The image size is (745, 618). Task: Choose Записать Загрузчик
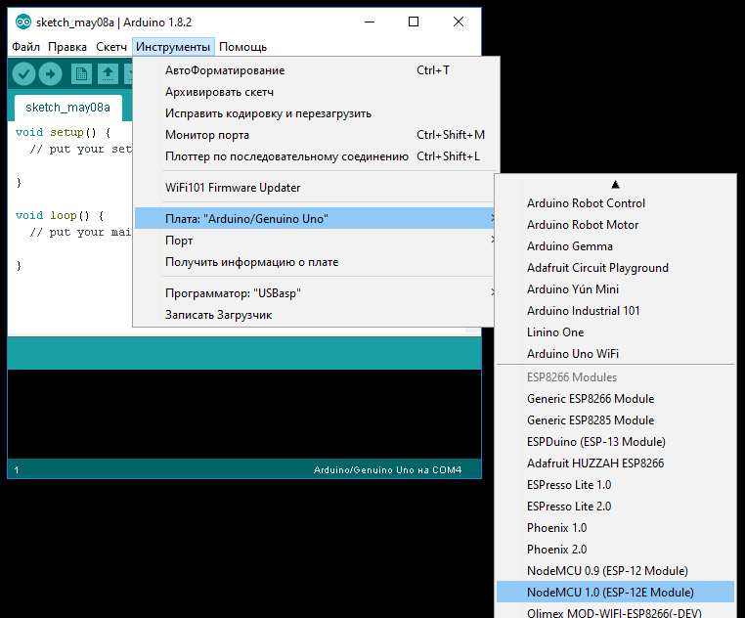coord(314,315)
